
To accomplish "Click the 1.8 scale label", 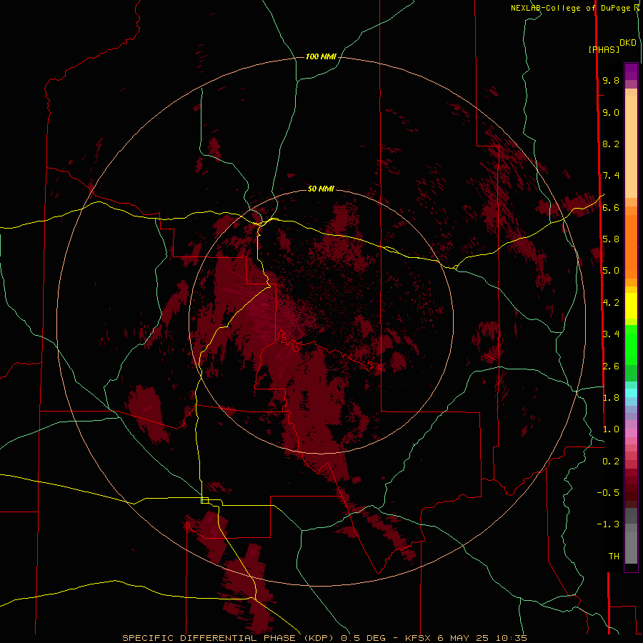I will pos(611,398).
